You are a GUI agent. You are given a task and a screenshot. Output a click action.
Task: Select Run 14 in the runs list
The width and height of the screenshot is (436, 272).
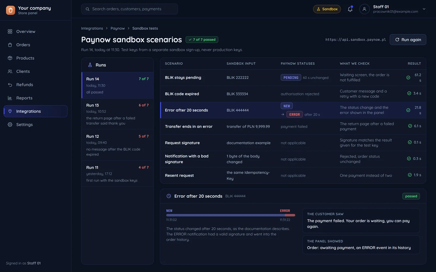[x=118, y=85]
